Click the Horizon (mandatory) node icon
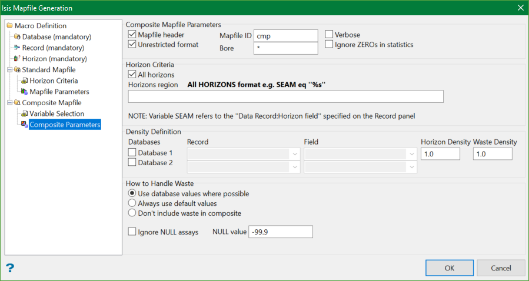This screenshot has width=529, height=281. pos(17,59)
